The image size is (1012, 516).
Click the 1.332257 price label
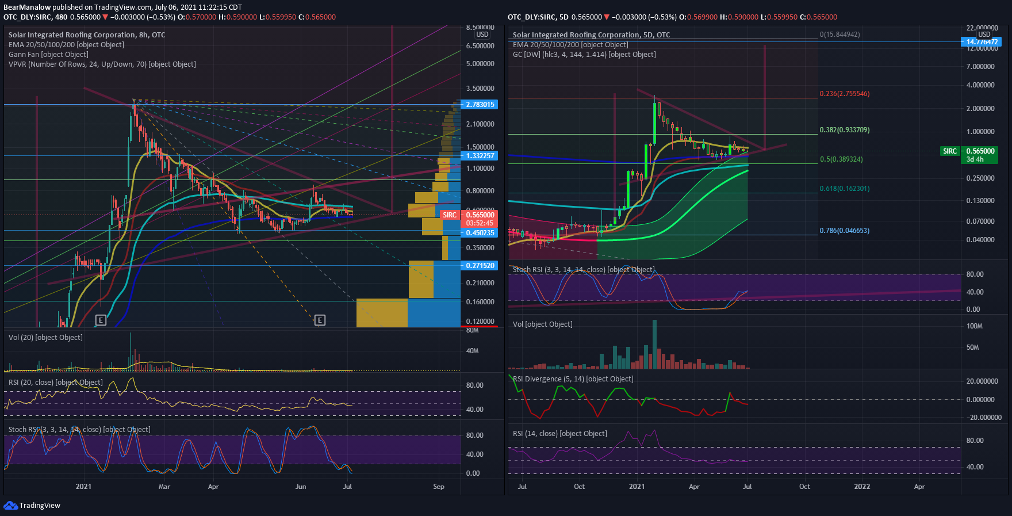point(480,156)
